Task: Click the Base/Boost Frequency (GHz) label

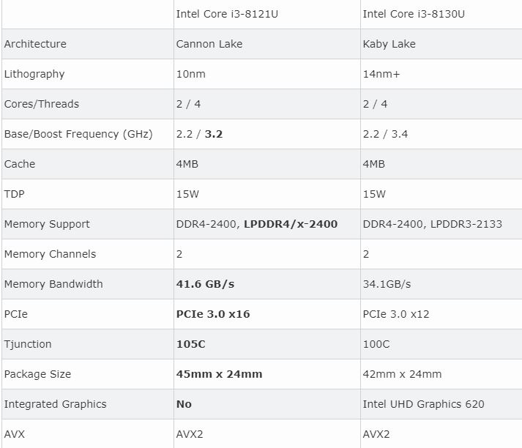Action: [78, 134]
